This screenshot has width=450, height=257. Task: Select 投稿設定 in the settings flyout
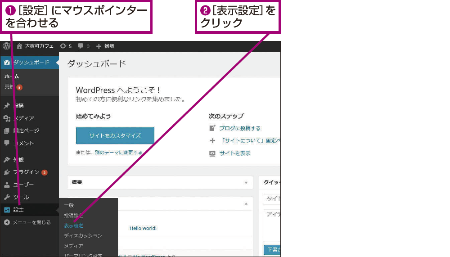(73, 216)
